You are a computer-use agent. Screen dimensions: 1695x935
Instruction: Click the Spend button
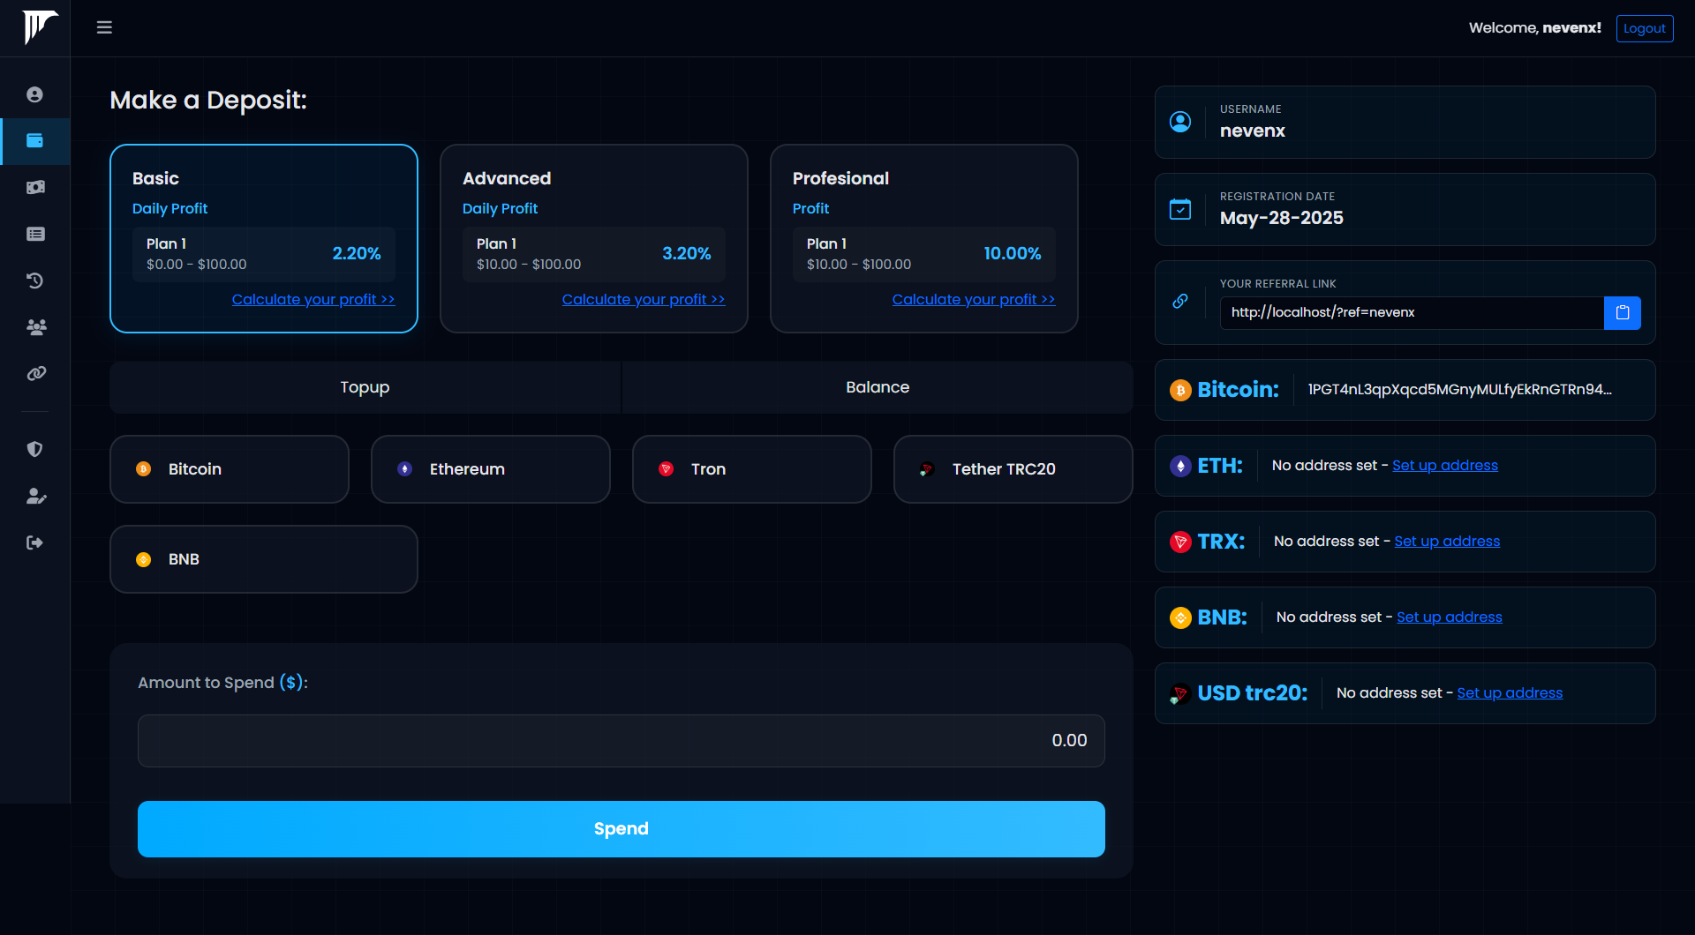(621, 829)
